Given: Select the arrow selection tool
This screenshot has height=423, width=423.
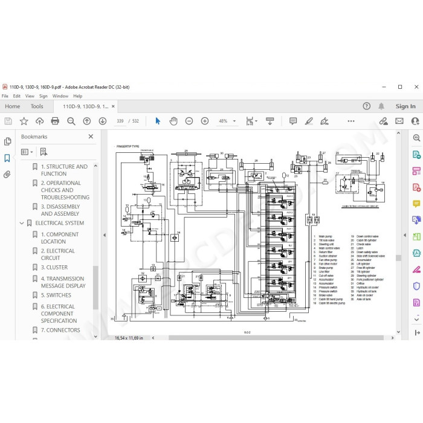Looking at the screenshot, I should coord(158,121).
